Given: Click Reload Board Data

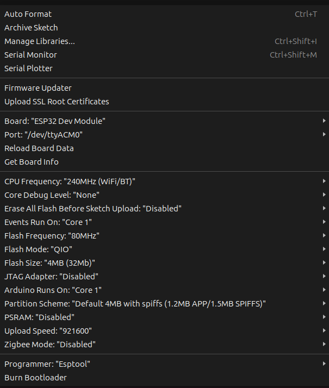Looking at the screenshot, I should pos(164,148).
